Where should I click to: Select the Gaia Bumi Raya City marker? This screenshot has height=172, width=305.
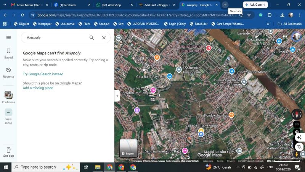[x=169, y=76]
